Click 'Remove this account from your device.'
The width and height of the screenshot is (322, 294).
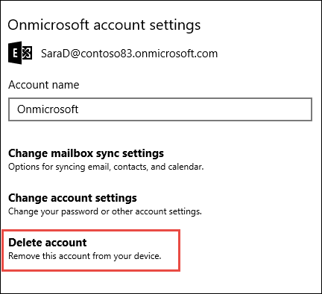(85, 256)
